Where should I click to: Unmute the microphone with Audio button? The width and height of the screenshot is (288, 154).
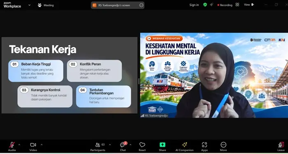tap(12, 147)
